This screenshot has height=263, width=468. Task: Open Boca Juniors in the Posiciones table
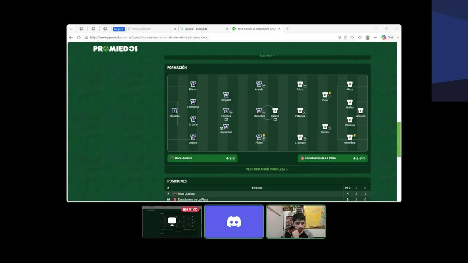tap(186, 194)
